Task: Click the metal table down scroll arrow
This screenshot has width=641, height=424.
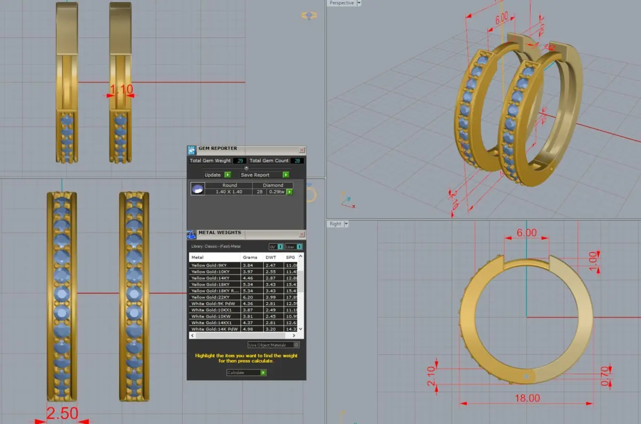Action: (x=301, y=329)
